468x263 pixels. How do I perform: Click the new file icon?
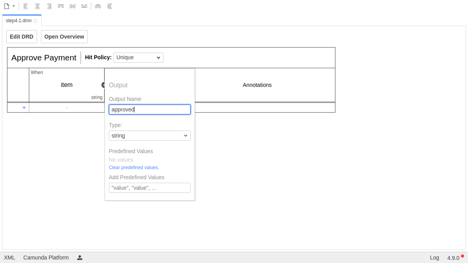(6, 6)
